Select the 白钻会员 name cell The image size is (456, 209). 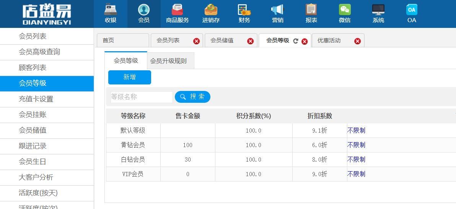[x=133, y=160]
